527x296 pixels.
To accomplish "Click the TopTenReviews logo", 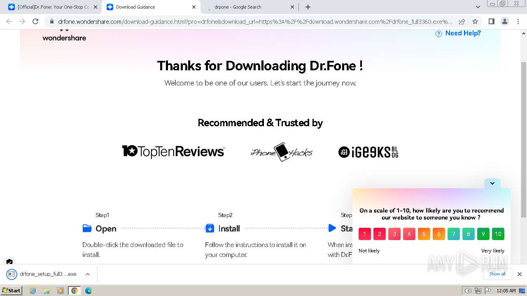I will [174, 152].
